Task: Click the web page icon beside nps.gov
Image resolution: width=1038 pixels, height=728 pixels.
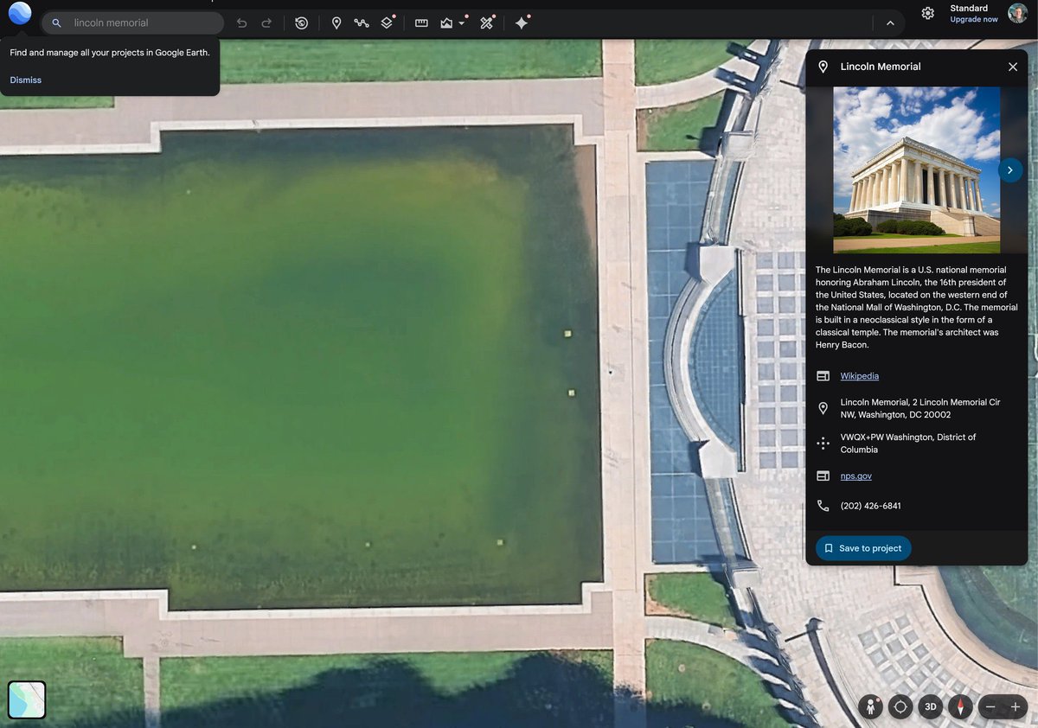Action: pos(823,476)
